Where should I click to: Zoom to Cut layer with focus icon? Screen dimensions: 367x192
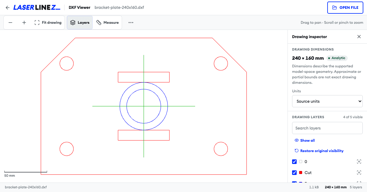point(359,172)
